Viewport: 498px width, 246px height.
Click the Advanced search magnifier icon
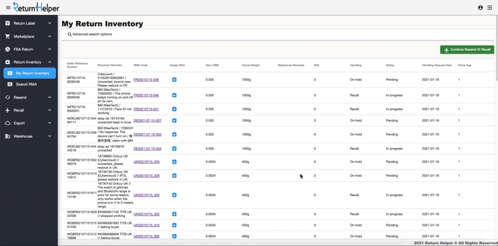70,34
